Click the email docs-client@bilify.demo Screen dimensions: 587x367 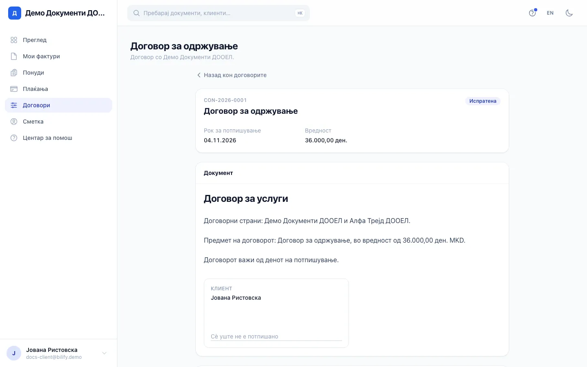click(54, 357)
